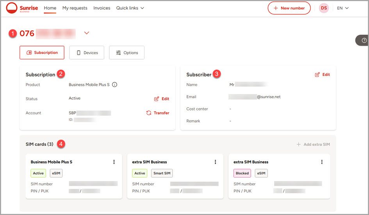Open the three-dot menu on Blocked extra SIM card

pyautogui.click(x=322, y=162)
